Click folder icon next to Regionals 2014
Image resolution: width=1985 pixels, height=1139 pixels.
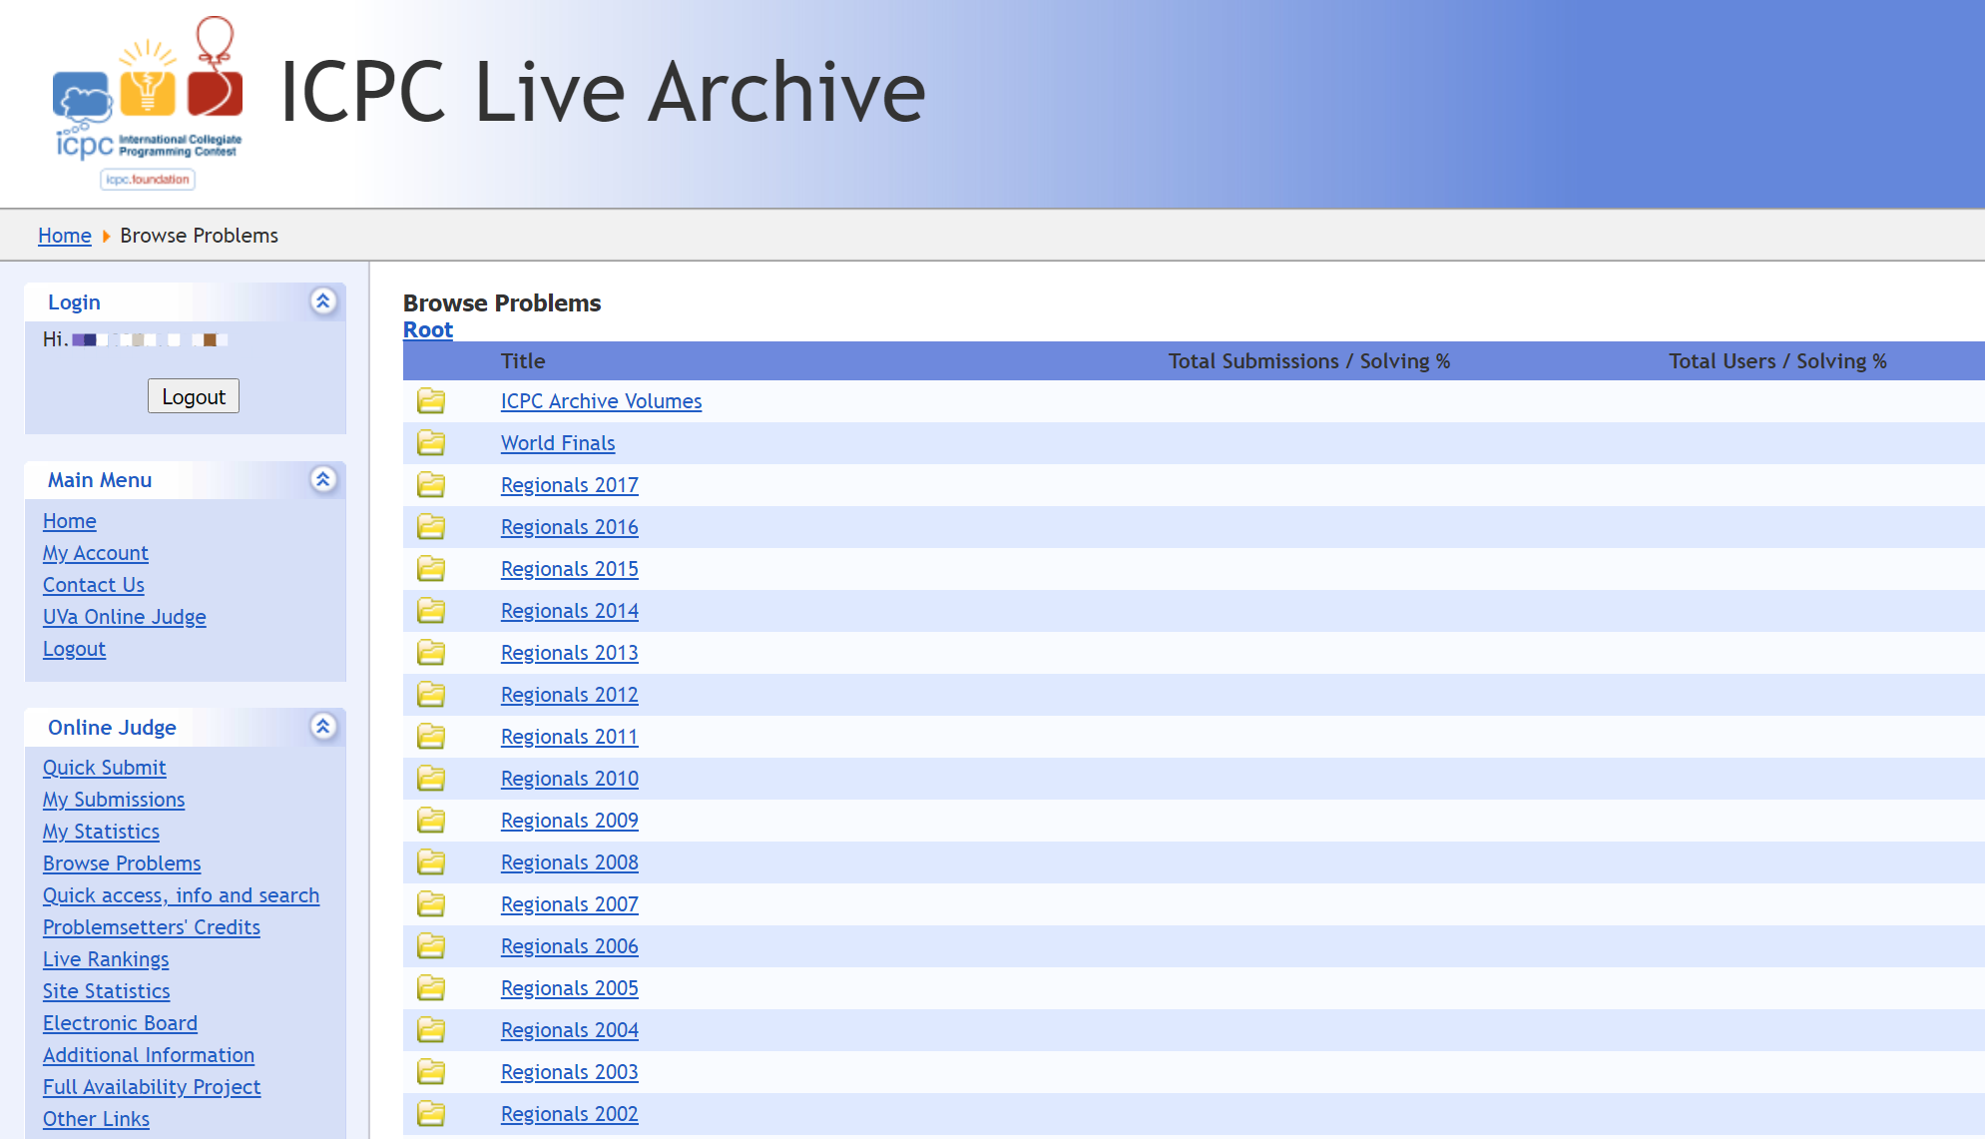pyautogui.click(x=431, y=611)
